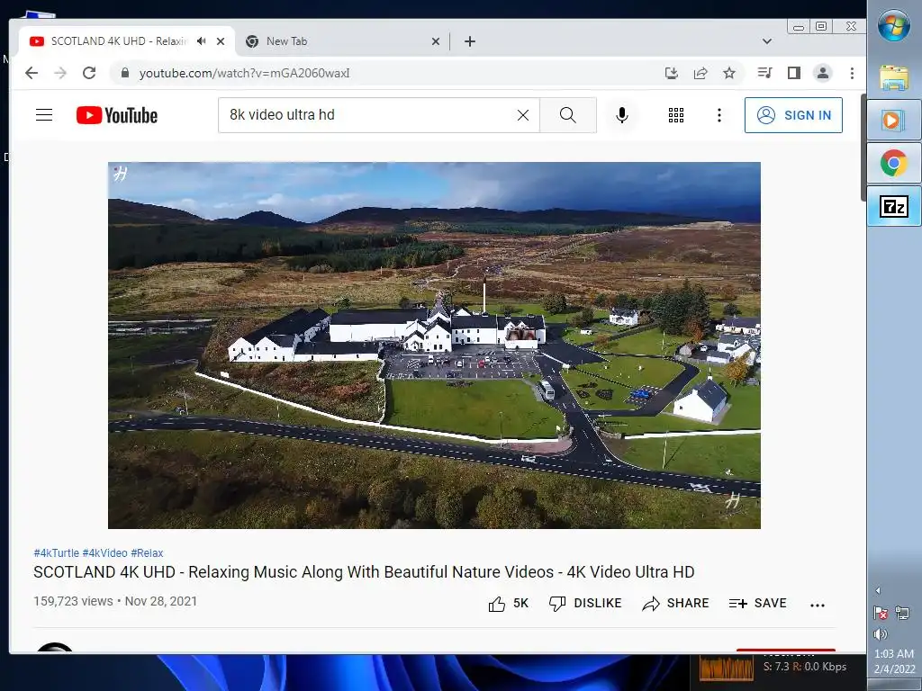Run the search with the magnifier button
The height and width of the screenshot is (691, 922).
[x=568, y=115]
